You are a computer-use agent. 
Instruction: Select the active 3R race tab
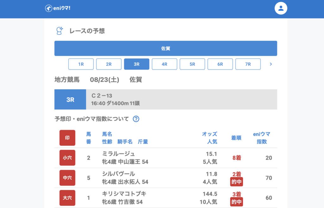[137, 64]
